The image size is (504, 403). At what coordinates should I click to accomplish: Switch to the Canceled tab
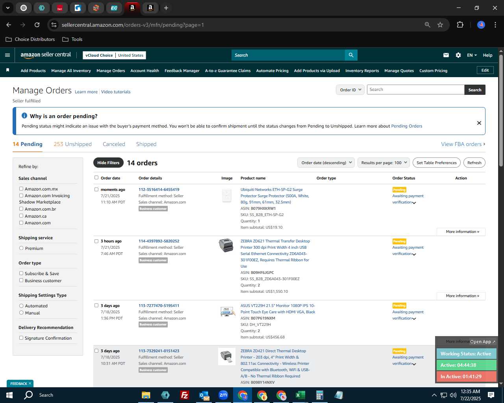[x=114, y=144]
